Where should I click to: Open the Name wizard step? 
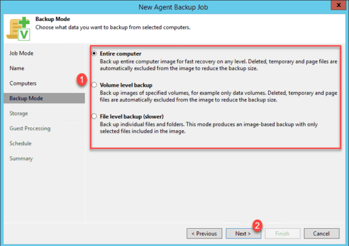pos(17,68)
